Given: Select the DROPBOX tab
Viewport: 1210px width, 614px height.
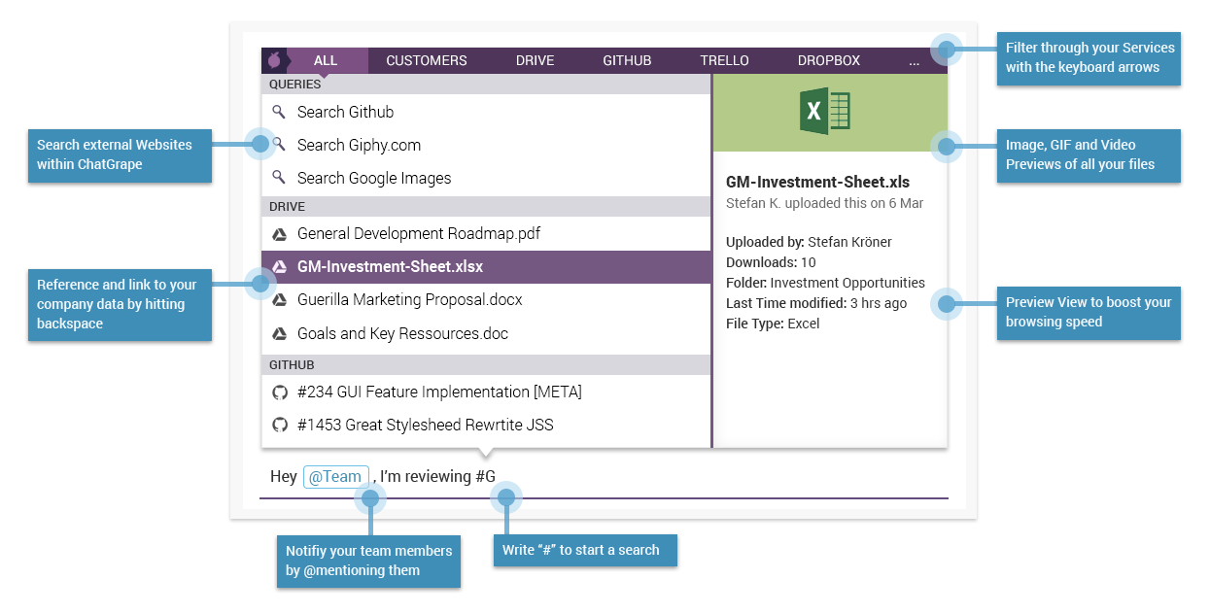Looking at the screenshot, I should point(828,60).
